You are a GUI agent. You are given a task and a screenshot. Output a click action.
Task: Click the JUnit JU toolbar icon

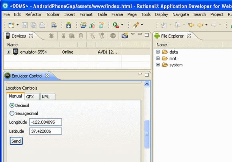click(92, 25)
